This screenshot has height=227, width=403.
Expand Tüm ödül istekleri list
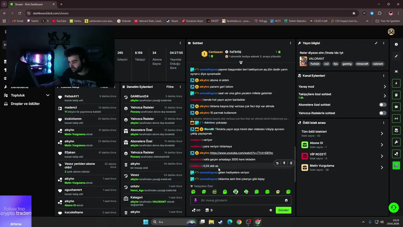tap(382, 133)
